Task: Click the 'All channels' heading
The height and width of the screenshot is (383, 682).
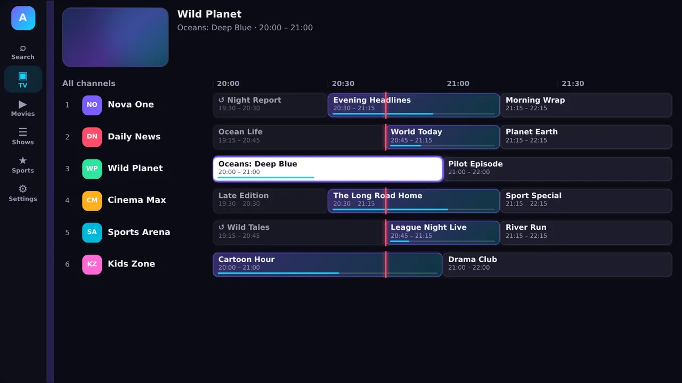Action: pos(88,84)
